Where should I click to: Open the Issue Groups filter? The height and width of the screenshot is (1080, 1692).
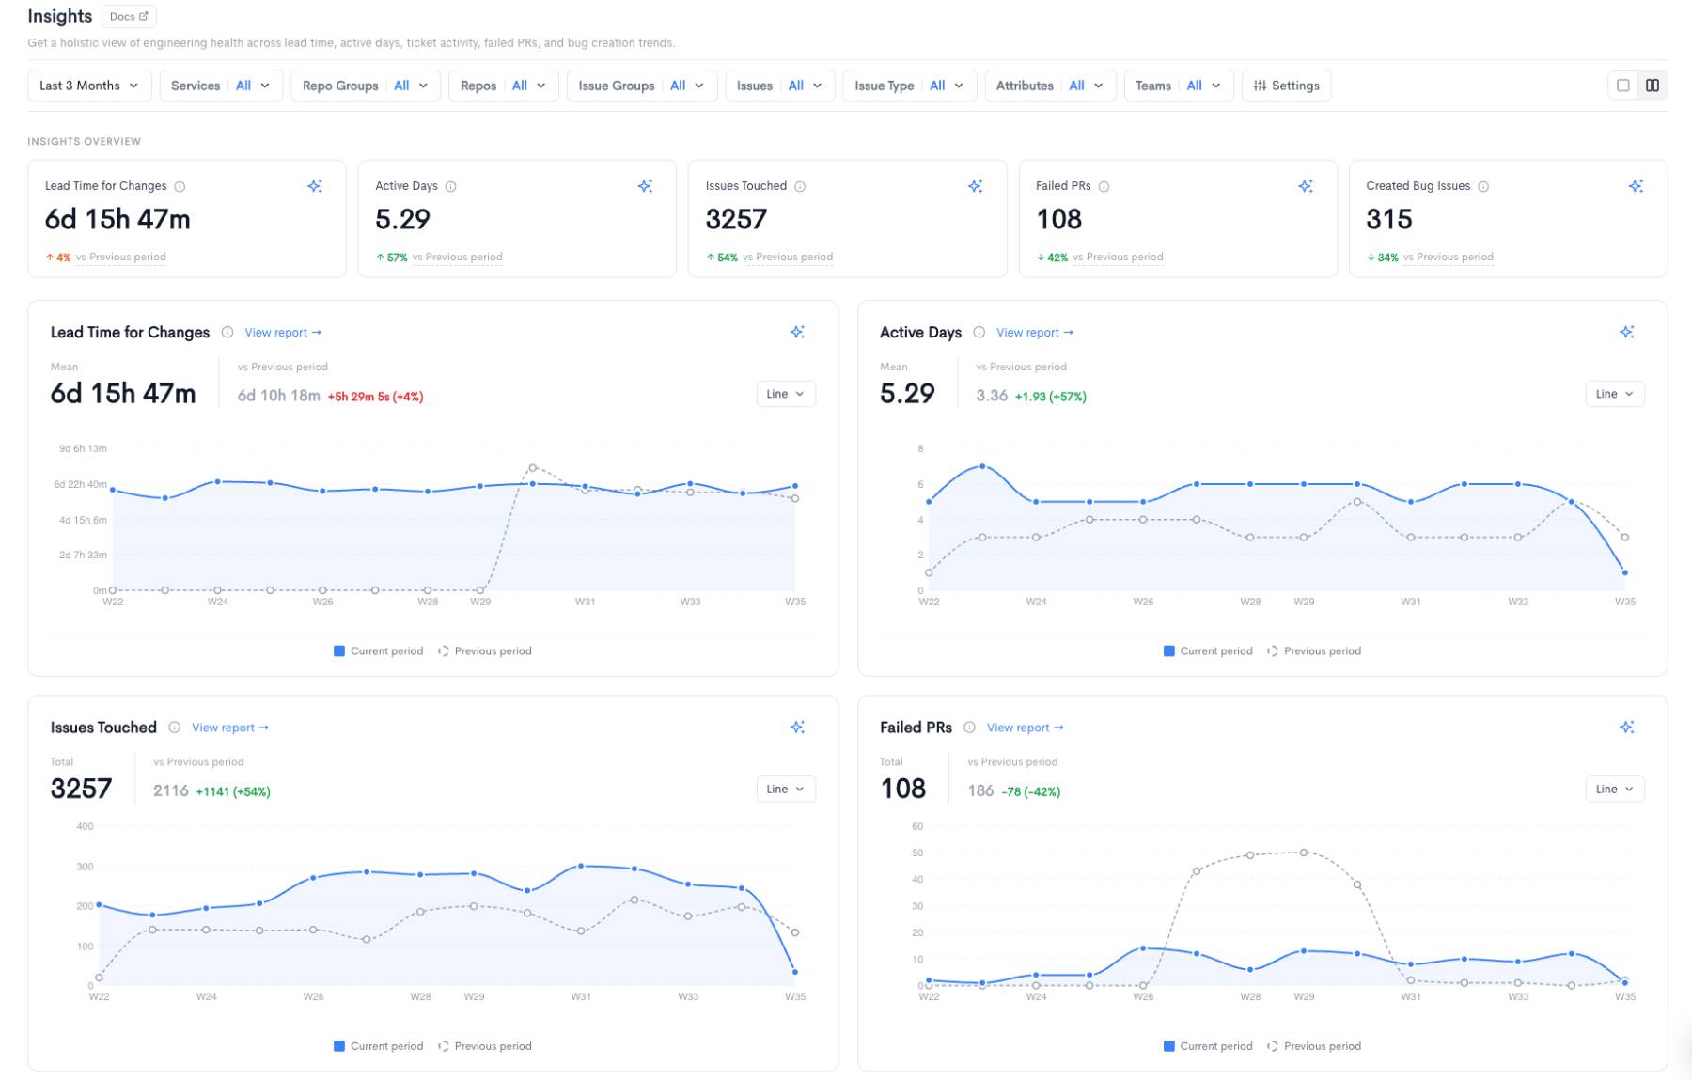(x=642, y=86)
